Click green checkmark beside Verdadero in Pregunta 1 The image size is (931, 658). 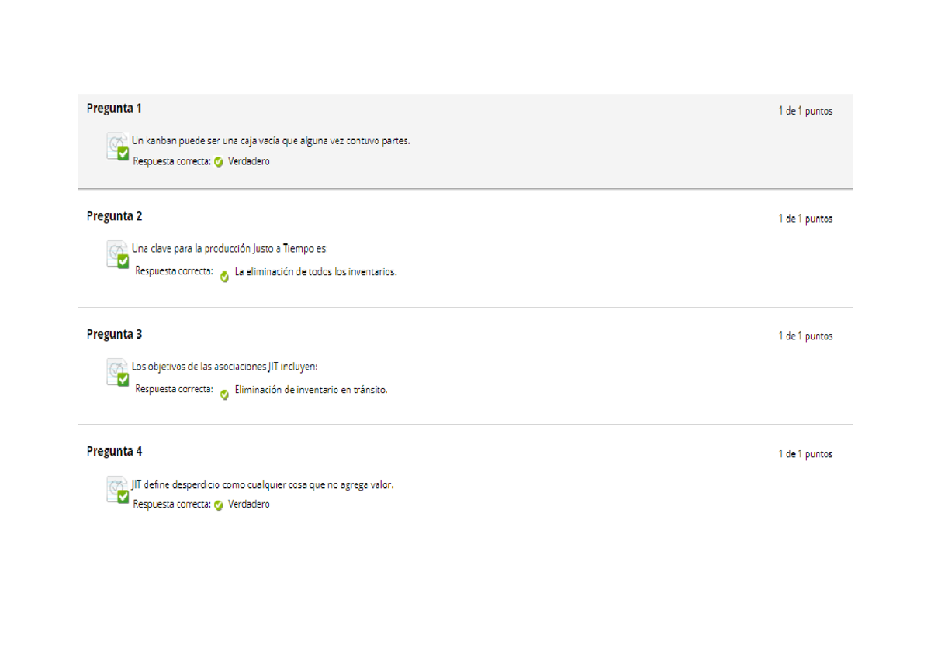coord(219,162)
